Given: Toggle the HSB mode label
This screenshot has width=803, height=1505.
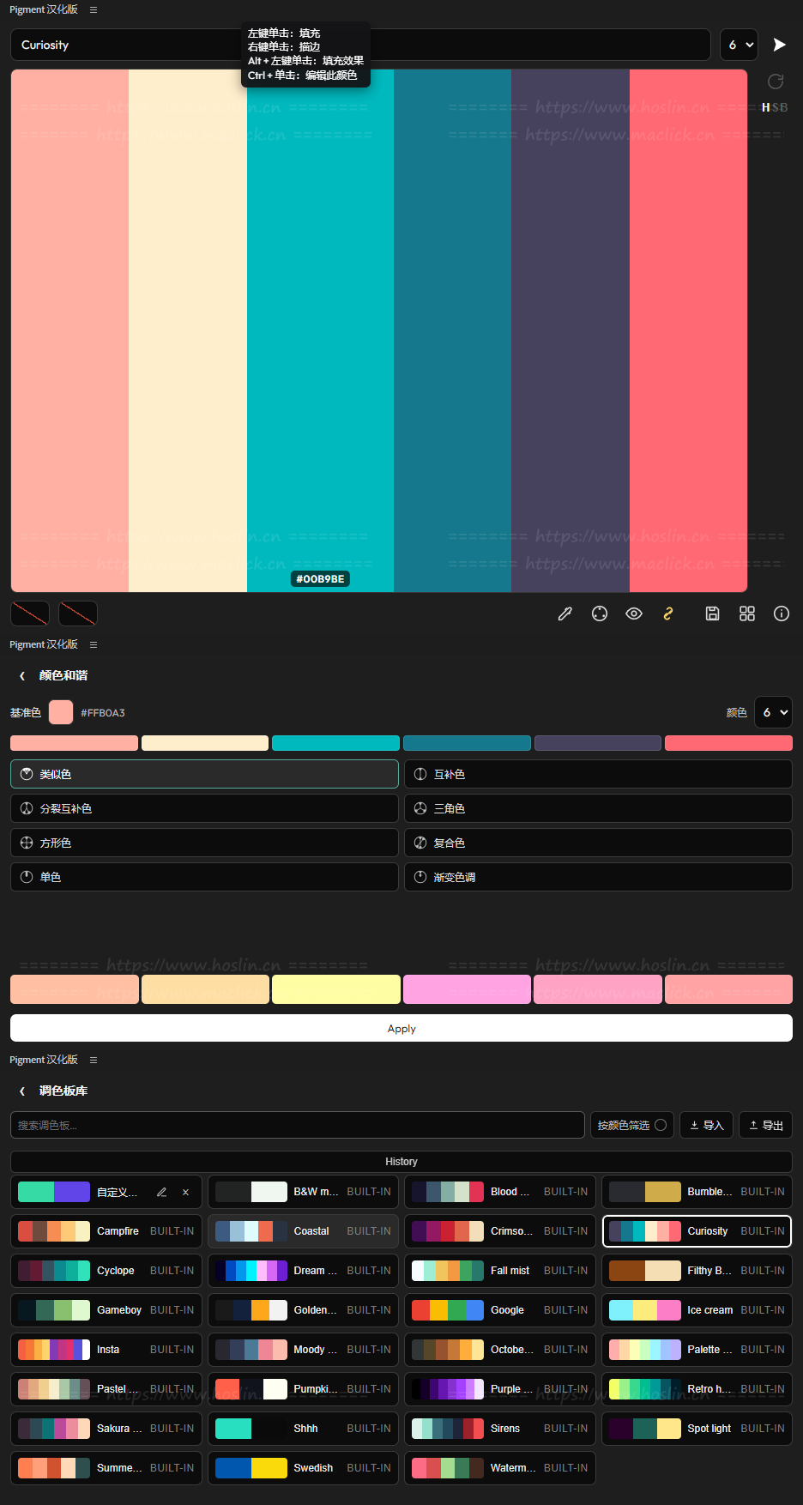Looking at the screenshot, I should click(x=774, y=107).
